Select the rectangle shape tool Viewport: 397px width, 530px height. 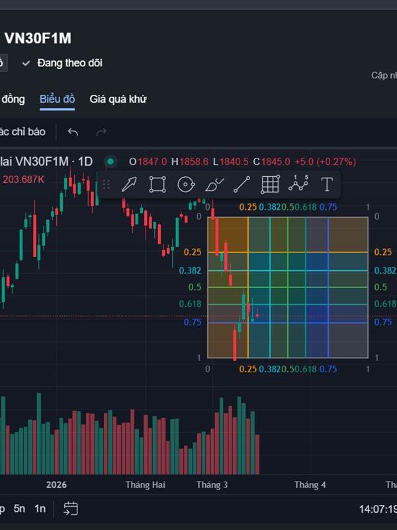click(x=157, y=184)
